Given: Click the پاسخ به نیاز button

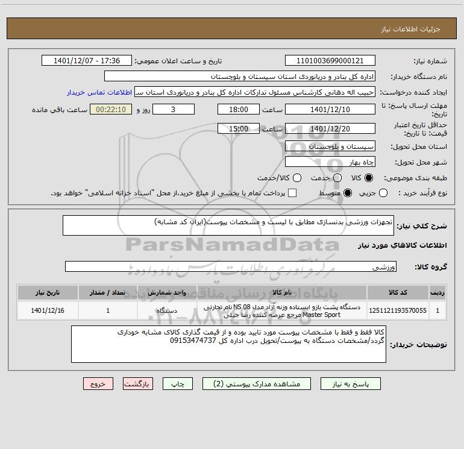Looking at the screenshot, I should coord(350,384).
